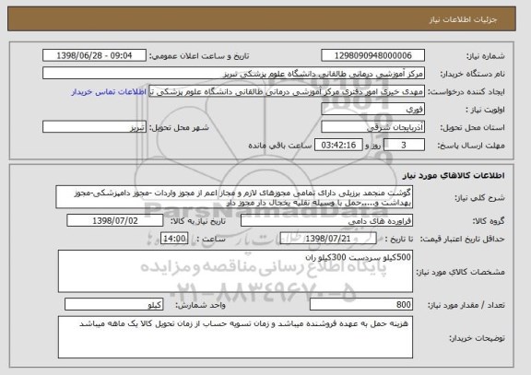531x375 pixels.
Task: Click the ساعت باقی مانده text
Action: click(x=280, y=146)
